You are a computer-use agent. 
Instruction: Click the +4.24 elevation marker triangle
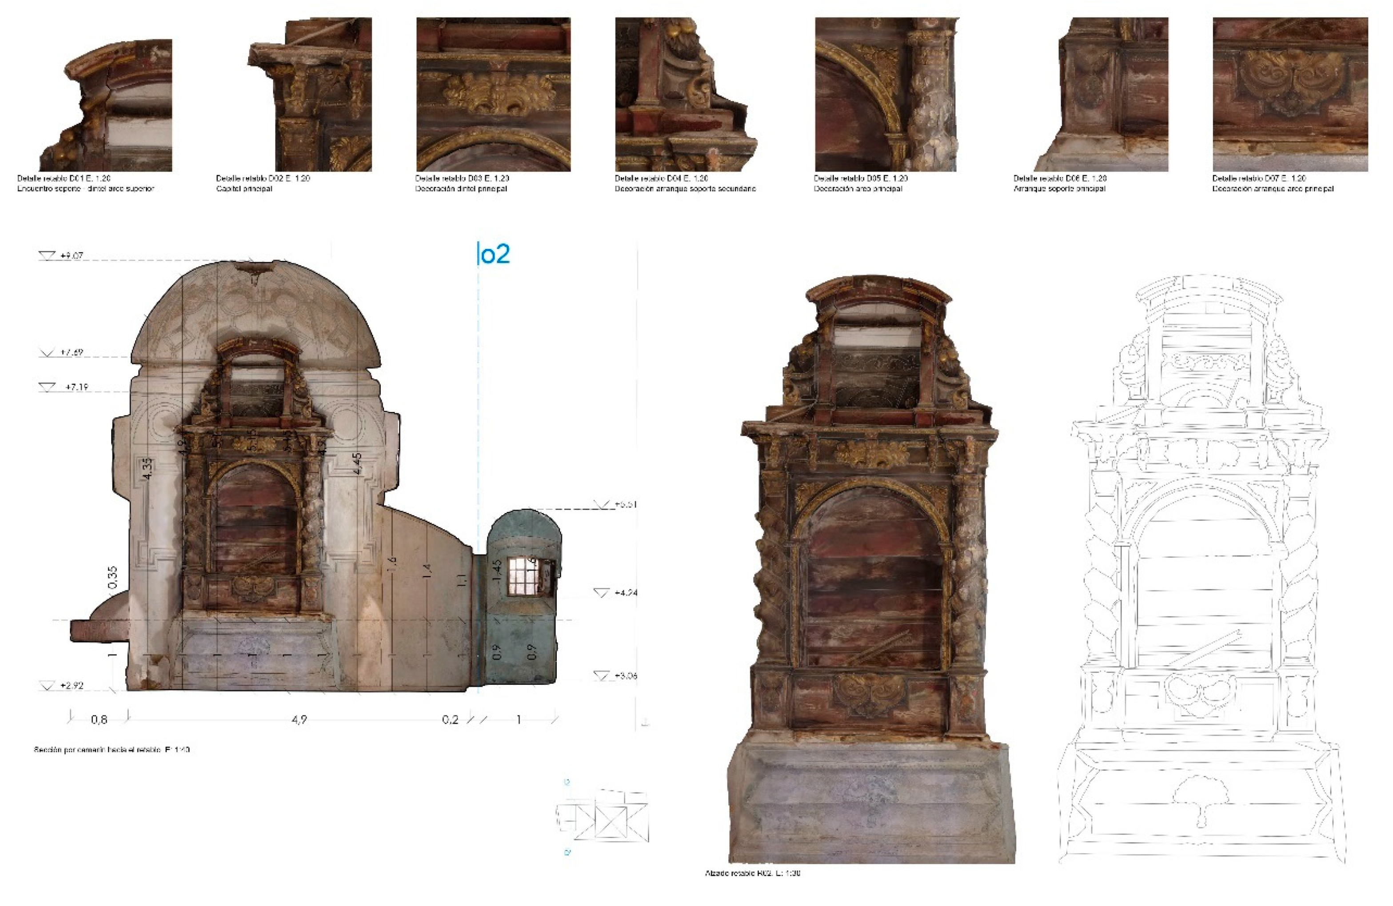pos(601,593)
